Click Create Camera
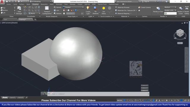 click(145, 7)
